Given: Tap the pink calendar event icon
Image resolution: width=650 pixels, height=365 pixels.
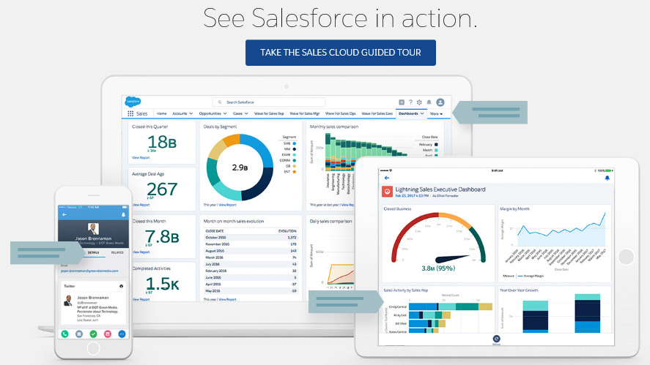Looking at the screenshot, I should tap(108, 334).
